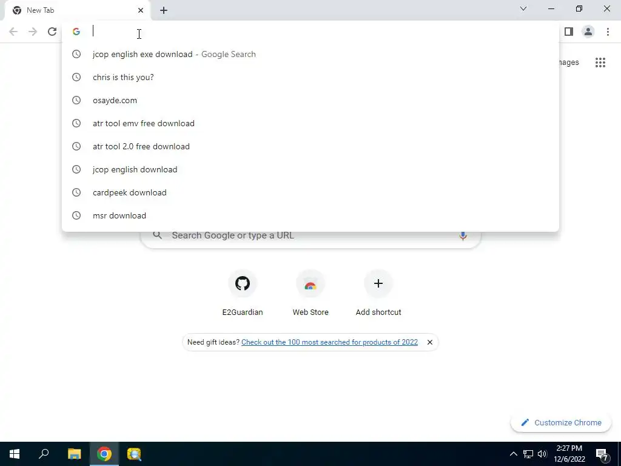Image resolution: width=621 pixels, height=466 pixels.
Task: Choose 'jcop english exe download' suggestion
Action: [310, 54]
